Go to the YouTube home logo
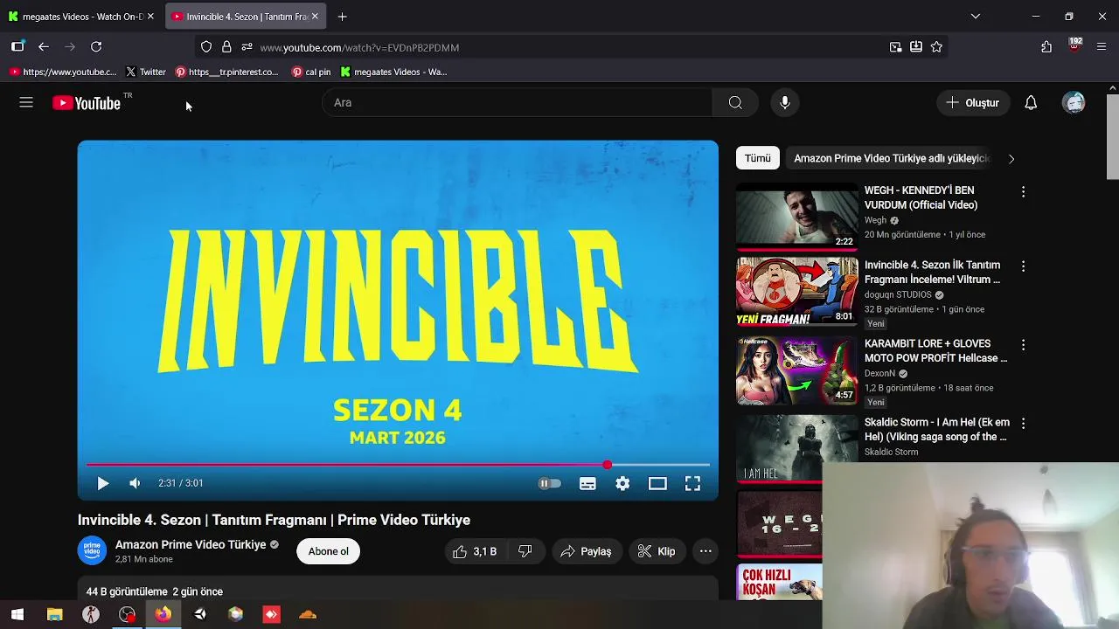This screenshot has height=629, width=1119. click(x=87, y=103)
